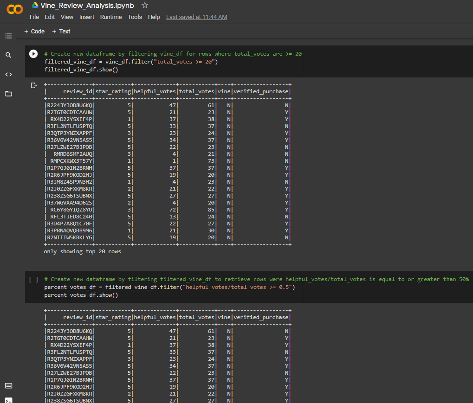Screen dimensions: 473x403
Task: Open the Tools menu
Action: [135, 17]
